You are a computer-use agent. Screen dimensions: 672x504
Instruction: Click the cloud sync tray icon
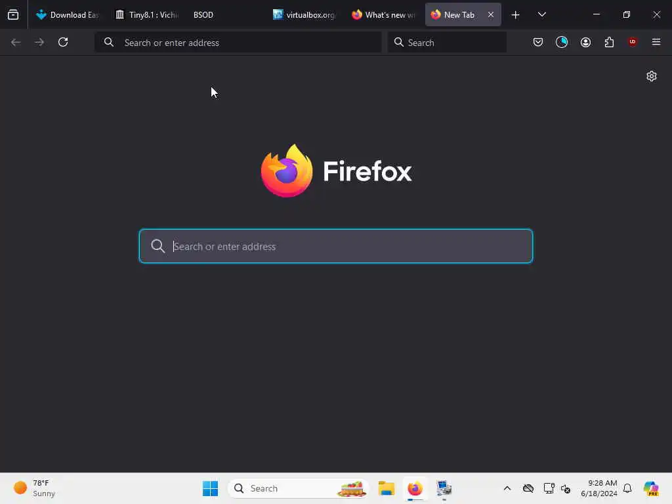(528, 488)
